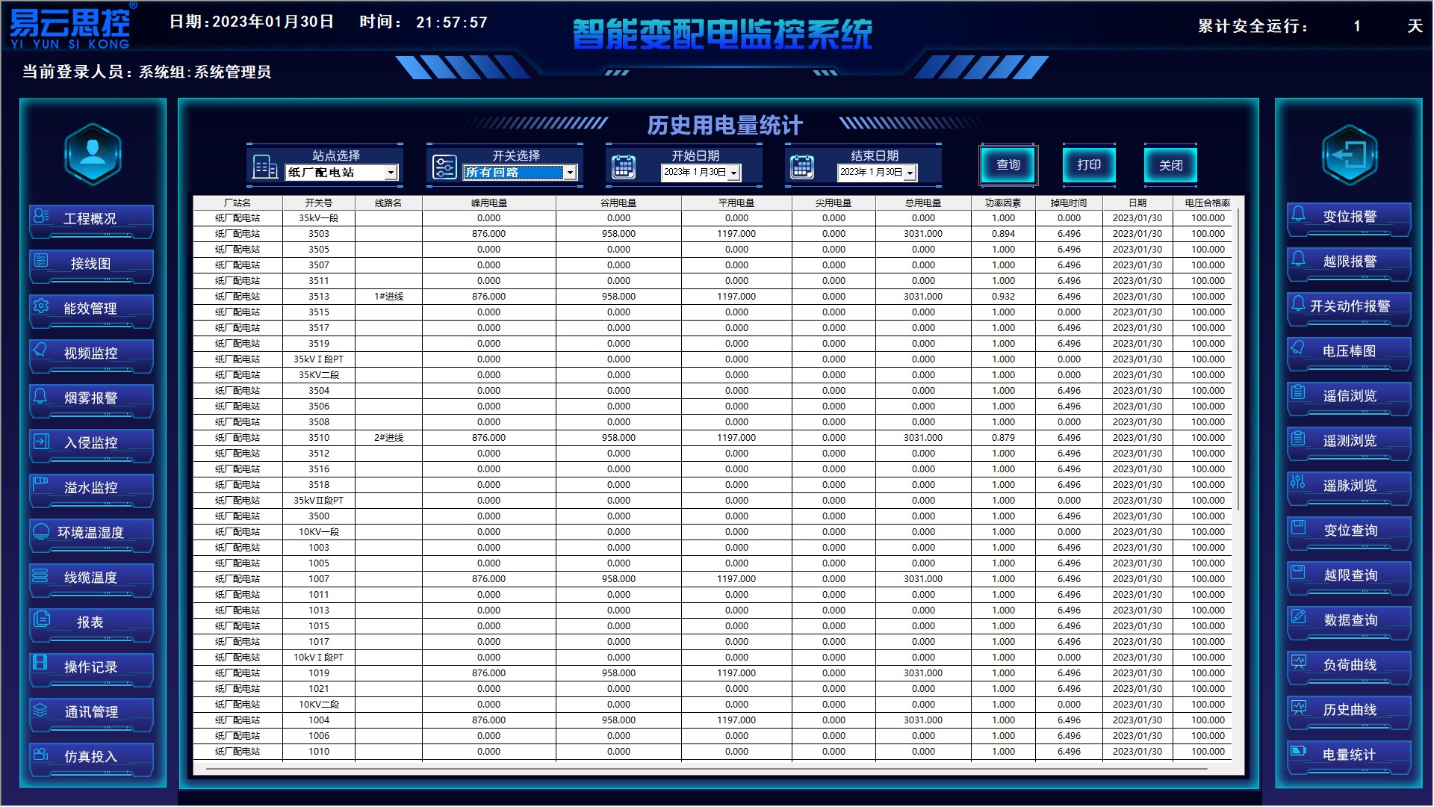Open 遥测浏览 telemetry browsing

(1348, 441)
